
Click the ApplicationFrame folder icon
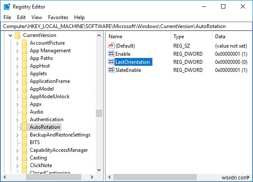click(24, 81)
